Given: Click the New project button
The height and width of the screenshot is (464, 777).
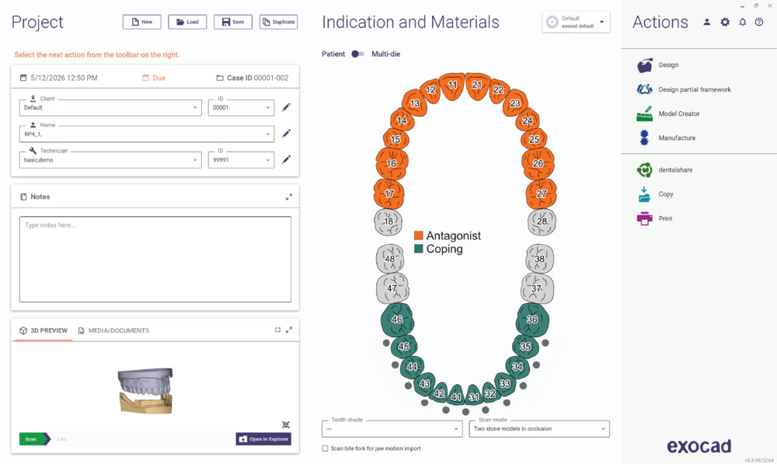Looking at the screenshot, I should tap(141, 22).
